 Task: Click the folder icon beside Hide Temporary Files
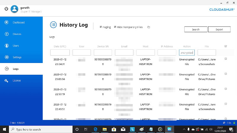(149, 27)
